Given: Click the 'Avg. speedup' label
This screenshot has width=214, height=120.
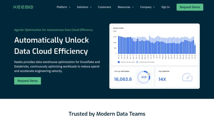Looking at the screenshot, I should [164, 71].
